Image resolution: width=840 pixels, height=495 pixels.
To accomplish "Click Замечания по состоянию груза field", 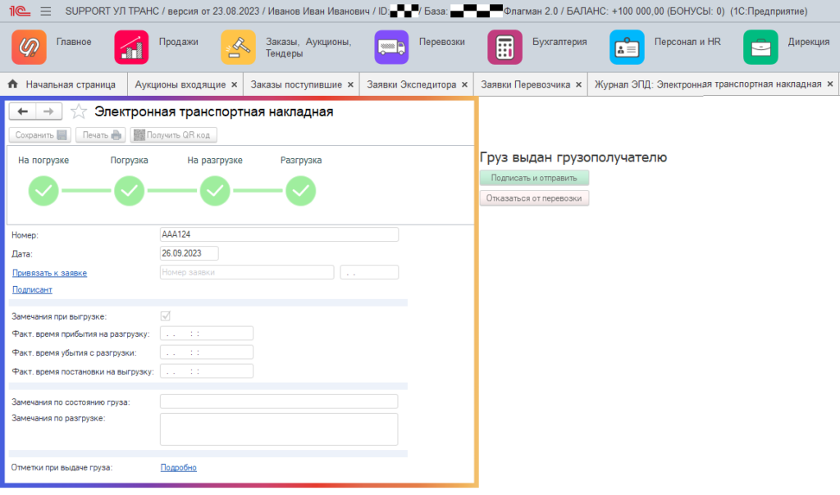I will click(x=279, y=402).
